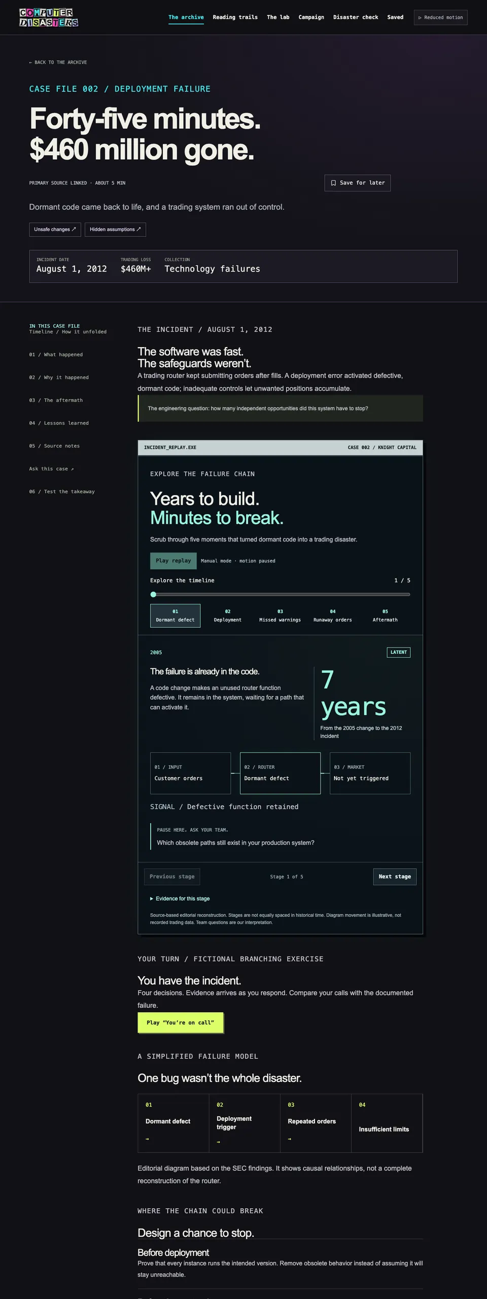Click the Deployment trigger failure model card
This screenshot has height=1299, width=487.
tap(245, 1123)
